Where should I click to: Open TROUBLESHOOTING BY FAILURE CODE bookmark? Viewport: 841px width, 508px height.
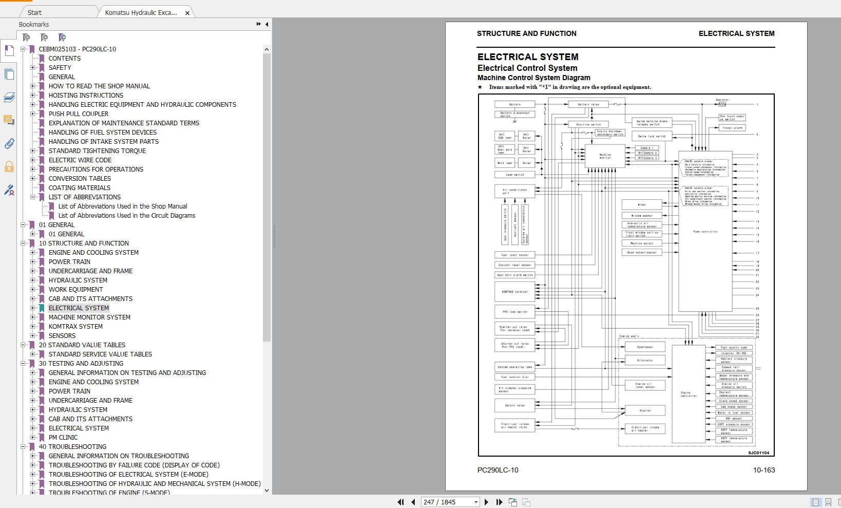134,465
